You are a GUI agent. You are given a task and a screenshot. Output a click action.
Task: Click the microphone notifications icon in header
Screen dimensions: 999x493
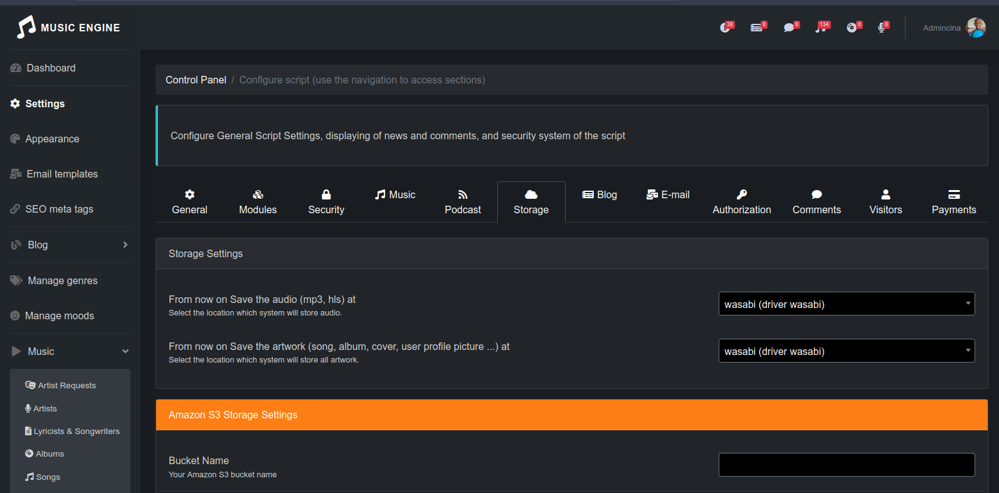pyautogui.click(x=882, y=28)
